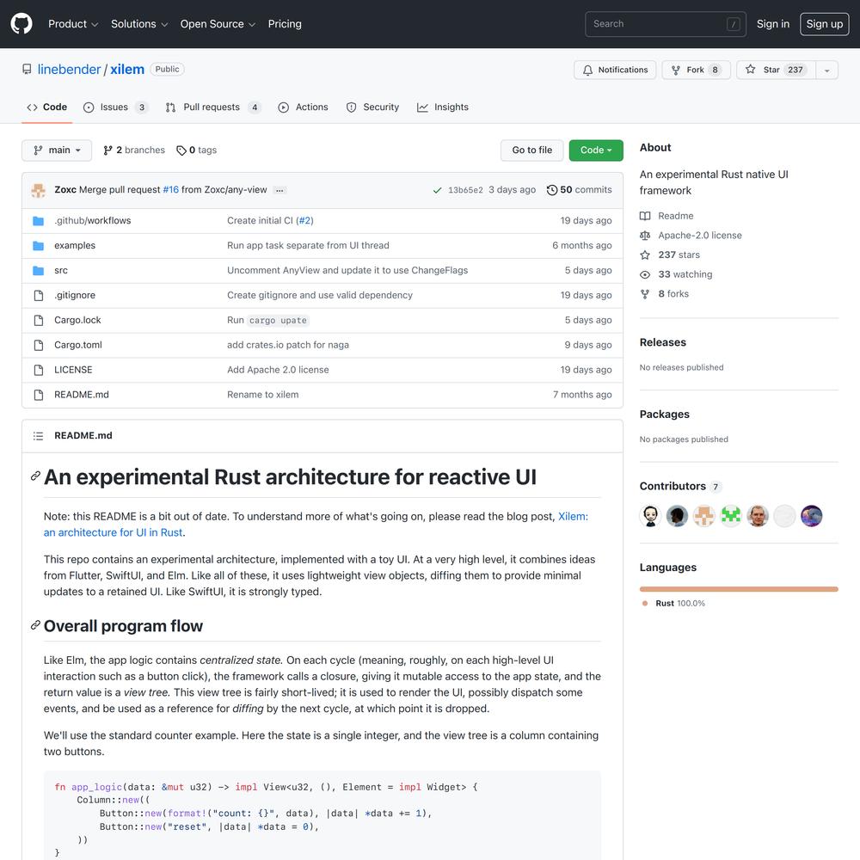Screen dimensions: 860x860
Task: Open the Cargo.toml file name
Action: [78, 345]
